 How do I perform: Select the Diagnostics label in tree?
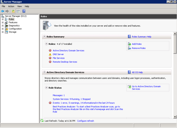pos(14,26)
